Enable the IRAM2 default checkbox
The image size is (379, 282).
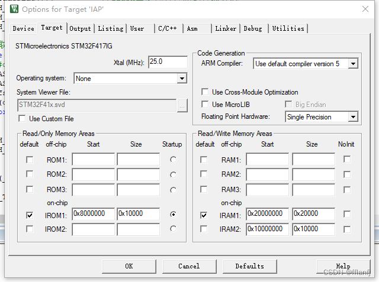(204, 229)
